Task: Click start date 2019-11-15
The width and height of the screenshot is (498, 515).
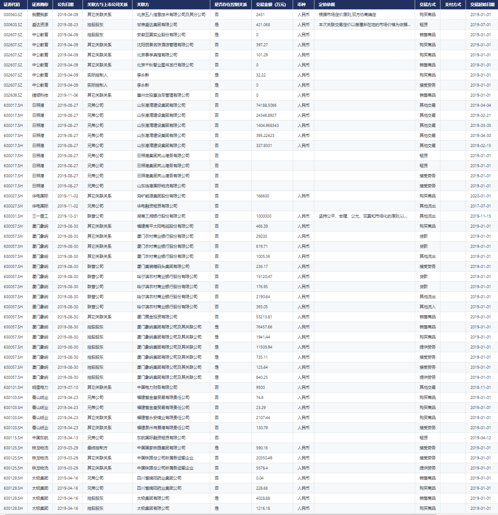Action: coord(480,216)
